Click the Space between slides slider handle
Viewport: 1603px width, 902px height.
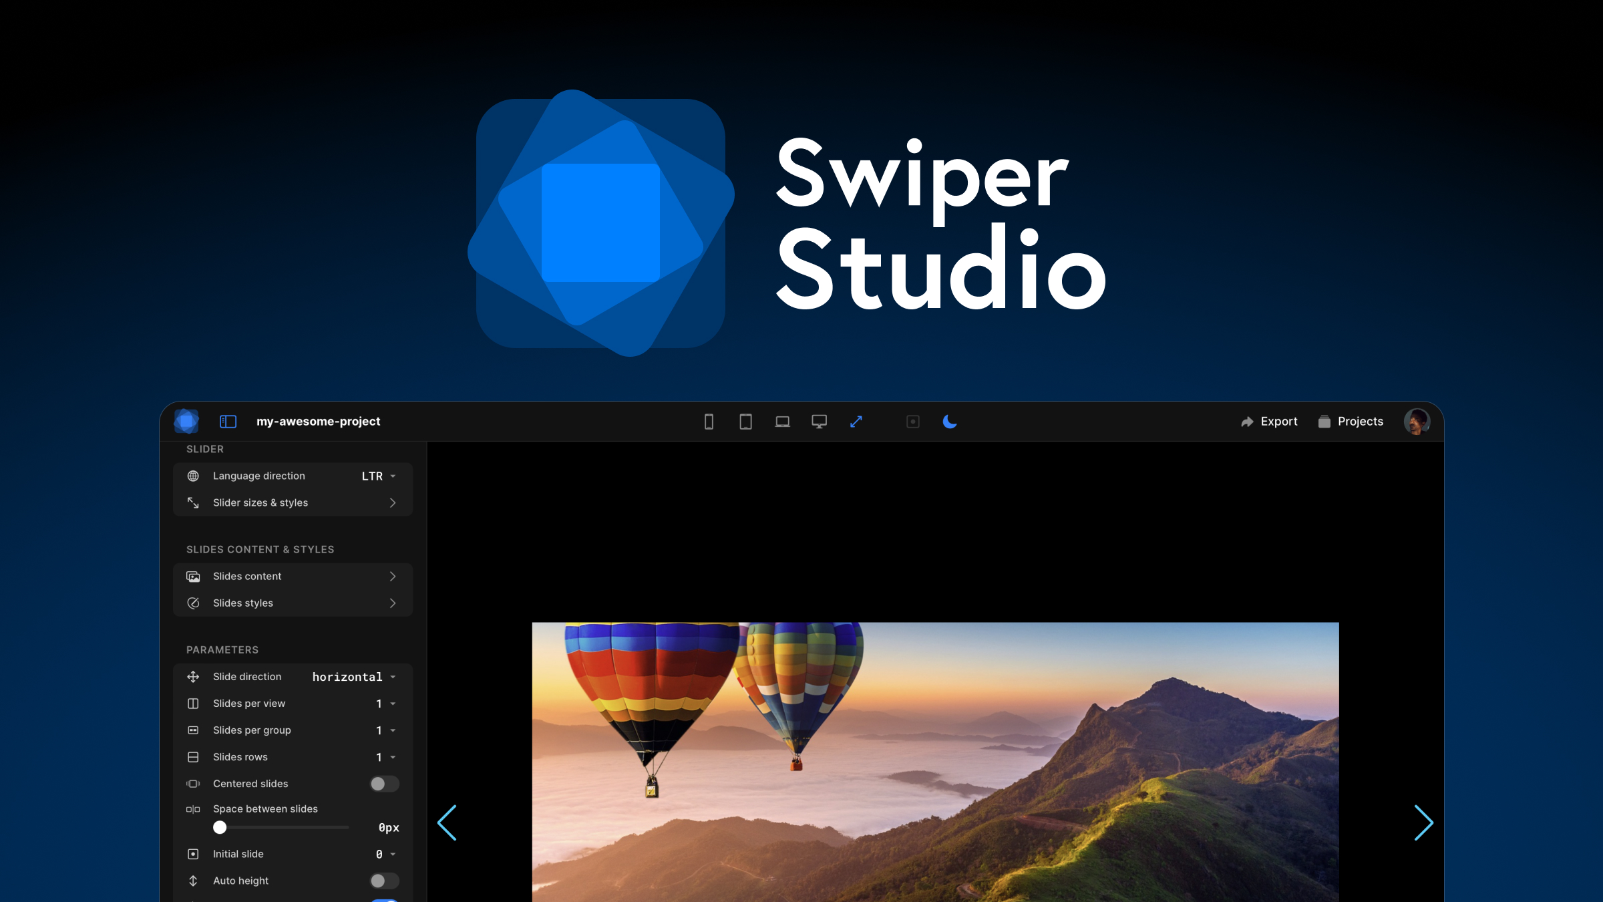[220, 827]
